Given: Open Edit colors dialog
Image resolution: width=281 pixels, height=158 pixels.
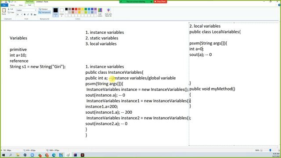Looking at the screenshot, I should [100, 12].
